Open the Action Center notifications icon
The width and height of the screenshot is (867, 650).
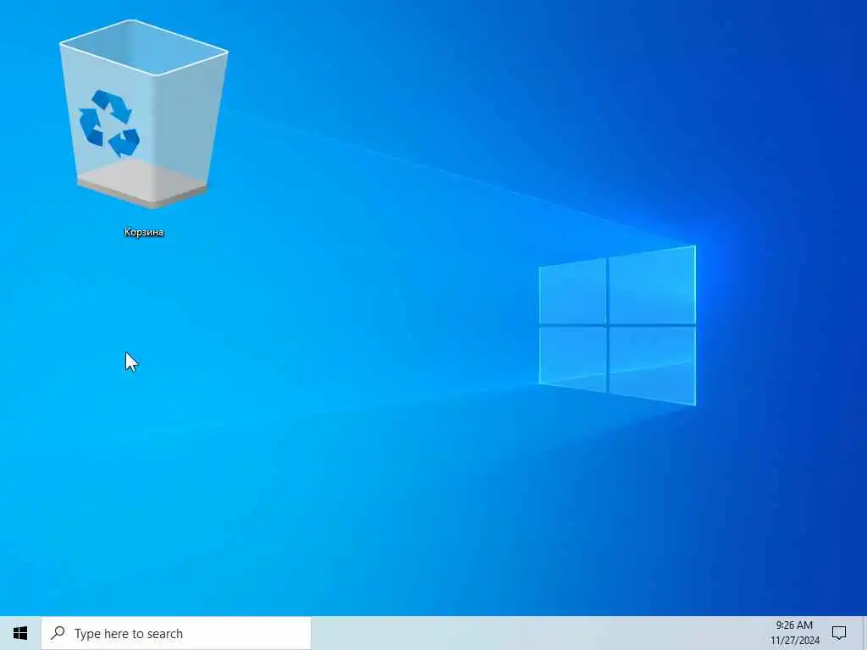pyautogui.click(x=839, y=633)
